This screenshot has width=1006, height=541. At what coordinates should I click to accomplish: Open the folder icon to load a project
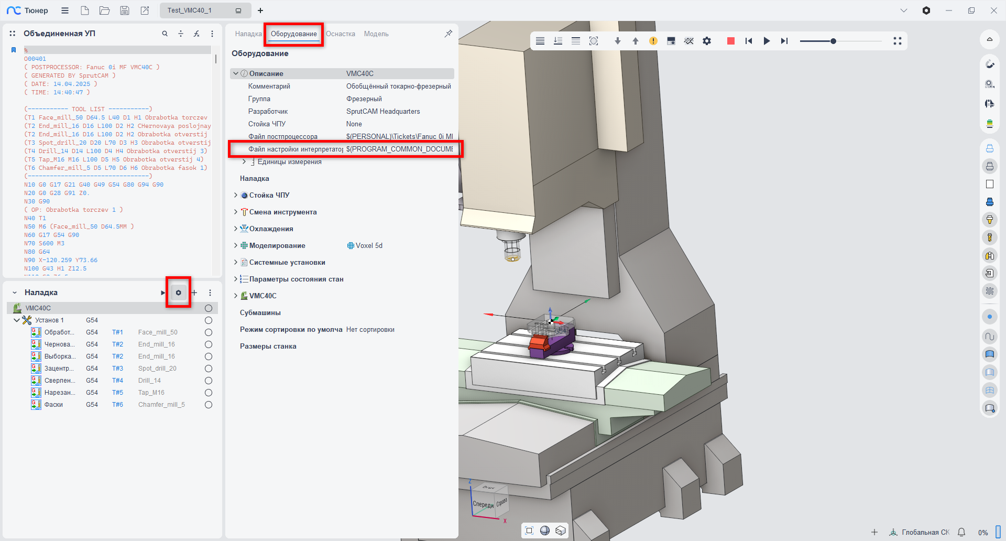click(x=105, y=10)
